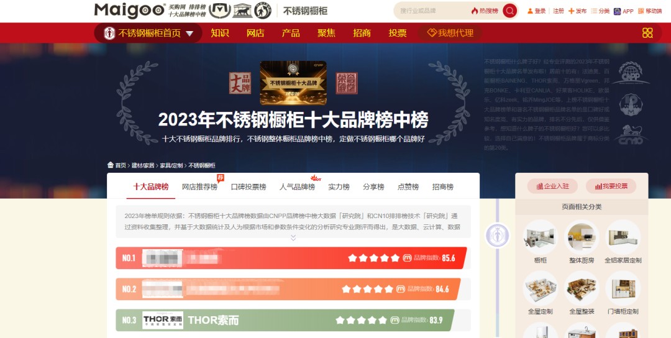Open the 产品 menu item

(291, 33)
